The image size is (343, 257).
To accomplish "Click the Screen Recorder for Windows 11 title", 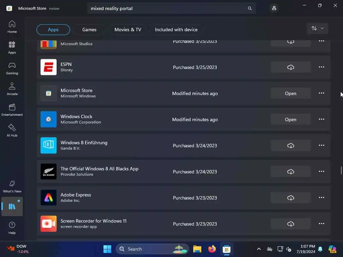I will (93, 221).
